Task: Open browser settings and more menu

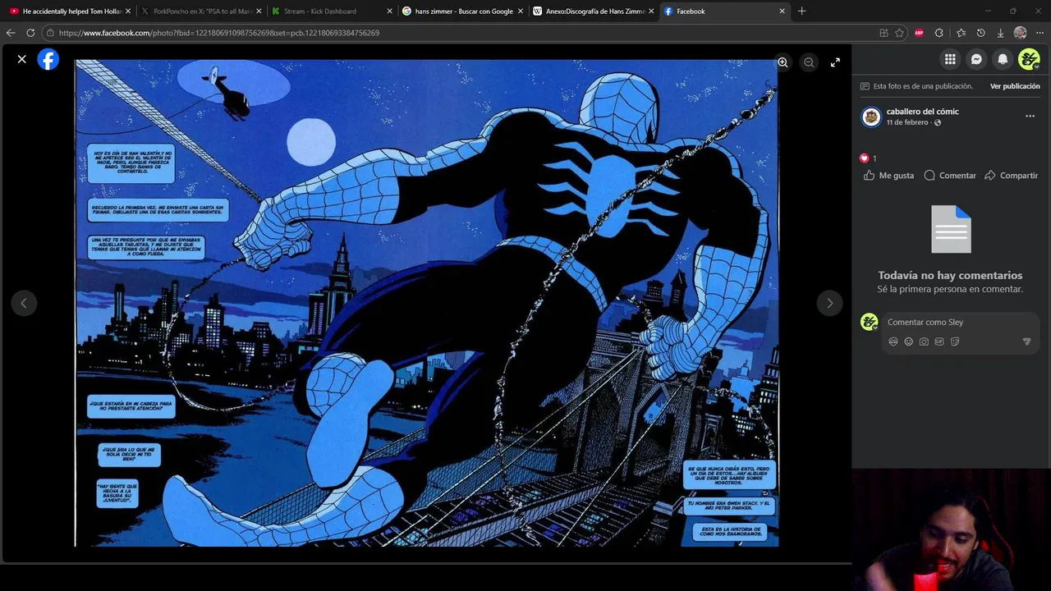Action: (x=1040, y=33)
